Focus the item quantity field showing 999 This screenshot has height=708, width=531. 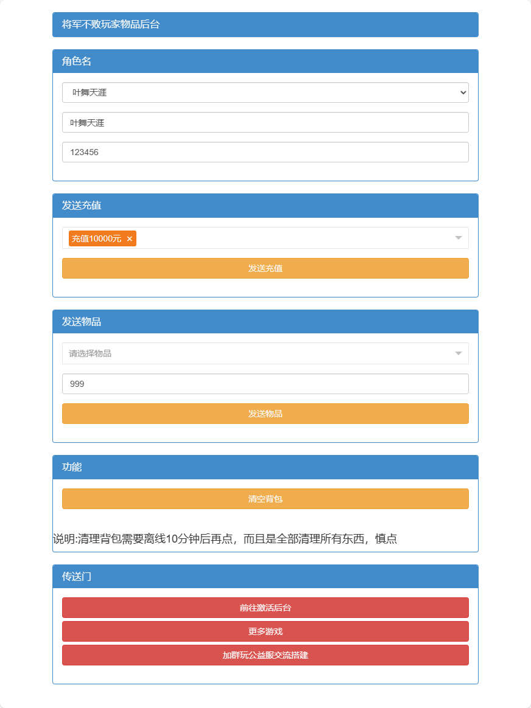265,384
